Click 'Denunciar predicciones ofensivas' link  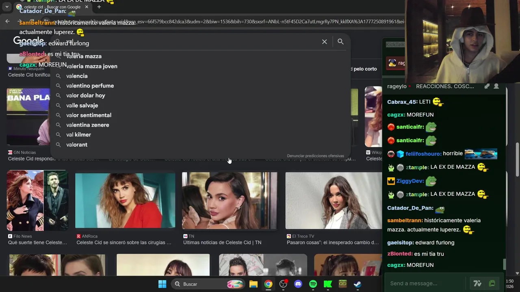point(315,156)
